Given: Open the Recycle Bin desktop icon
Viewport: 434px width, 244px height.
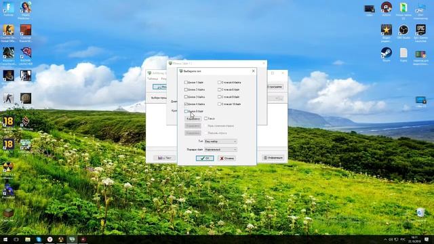Looking at the screenshot, I should pyautogui.click(x=420, y=215).
